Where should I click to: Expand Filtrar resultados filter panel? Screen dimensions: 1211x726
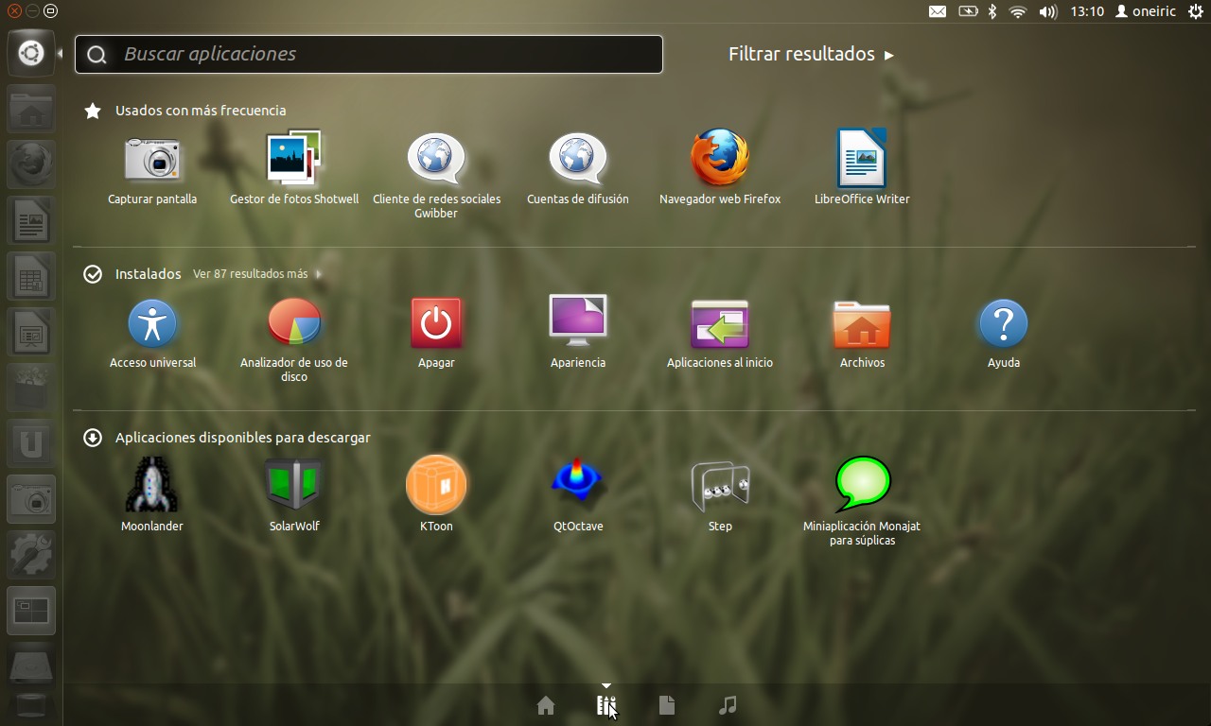pyautogui.click(x=810, y=54)
